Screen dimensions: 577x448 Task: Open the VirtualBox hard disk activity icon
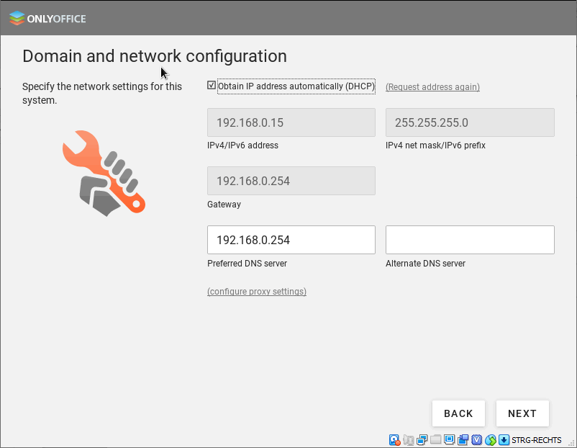point(395,440)
